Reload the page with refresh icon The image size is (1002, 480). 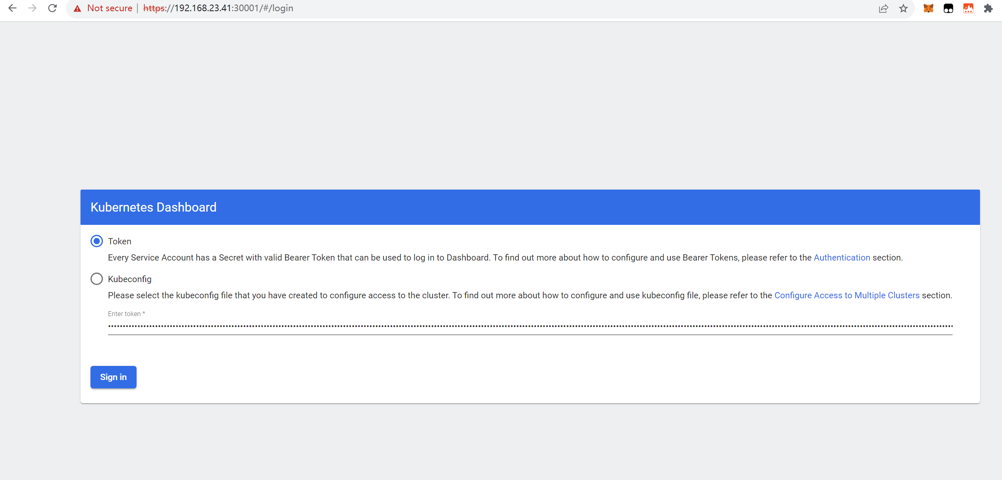click(x=52, y=8)
